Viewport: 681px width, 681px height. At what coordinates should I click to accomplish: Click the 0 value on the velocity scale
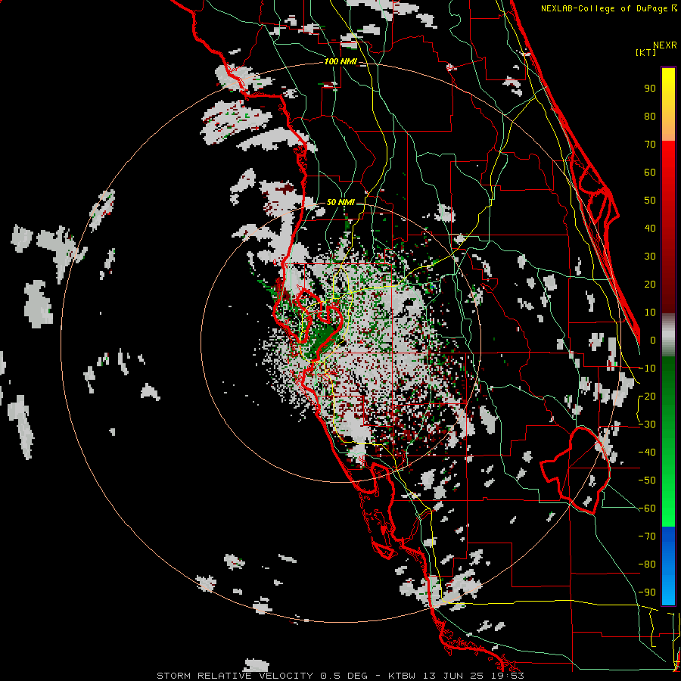pyautogui.click(x=652, y=340)
